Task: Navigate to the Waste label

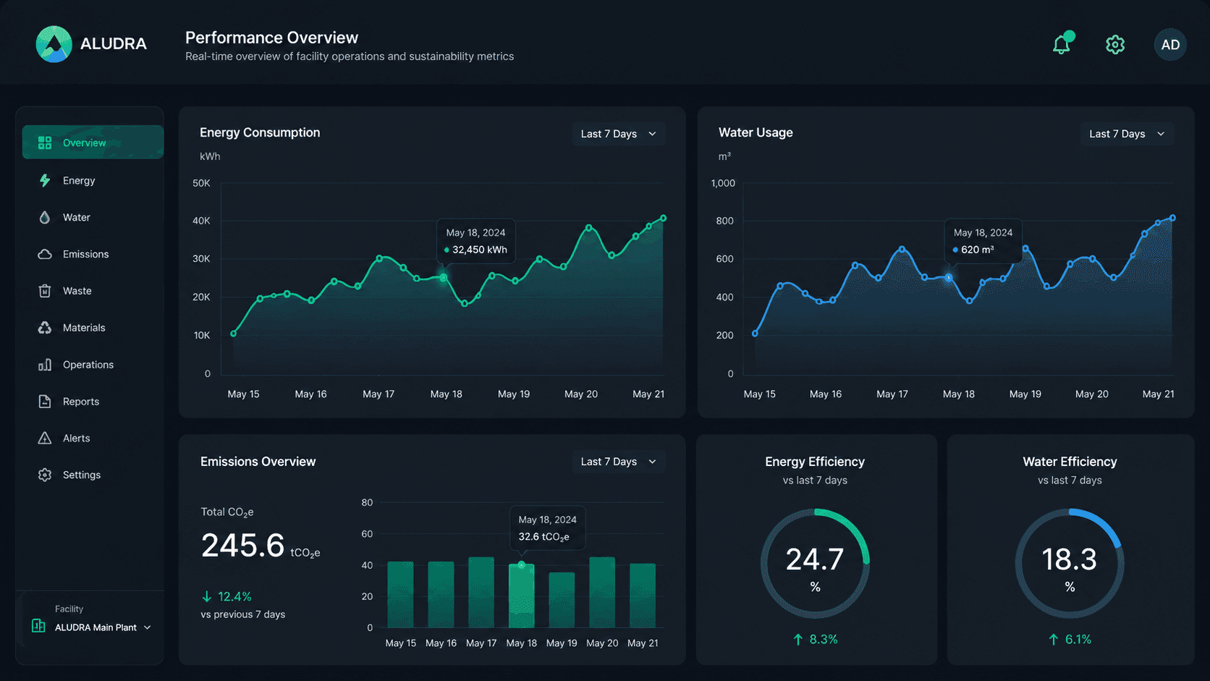Action: (77, 291)
